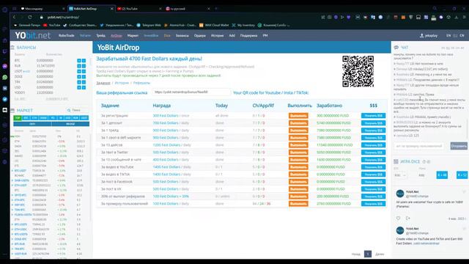Image resolution: width=469 pixels, height=264 pixels.
Task: Click the plus button in RUR balance row
Action: (x=79, y=66)
